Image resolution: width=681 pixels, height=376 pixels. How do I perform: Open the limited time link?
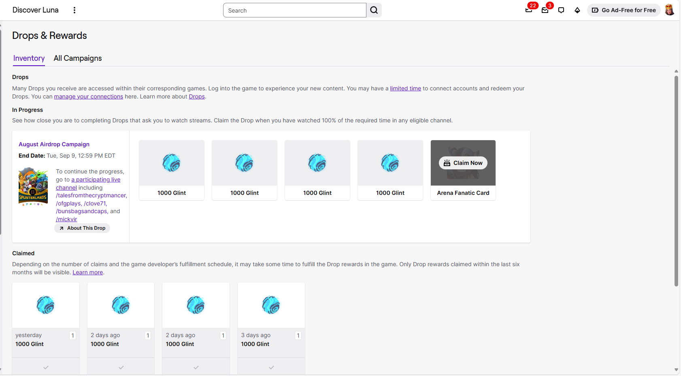tap(406, 88)
